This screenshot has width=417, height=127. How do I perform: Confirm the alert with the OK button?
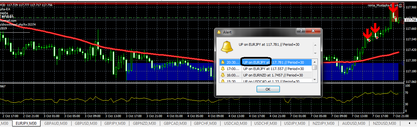point(268,90)
